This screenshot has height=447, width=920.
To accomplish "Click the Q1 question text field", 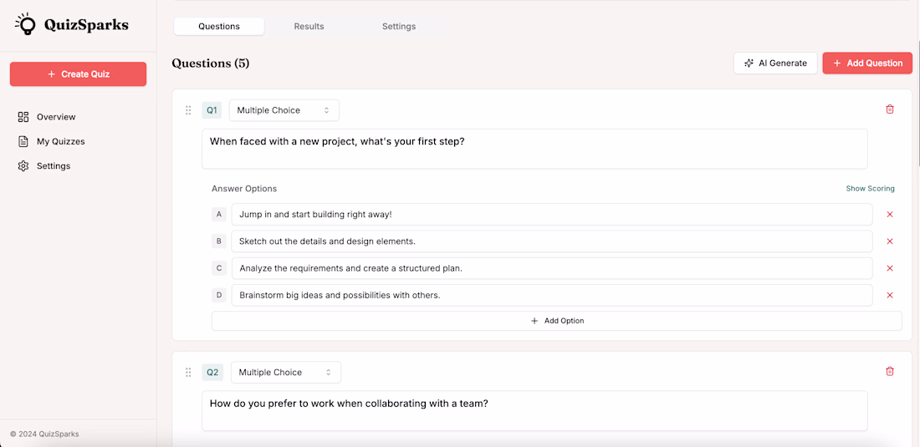I will pos(534,149).
